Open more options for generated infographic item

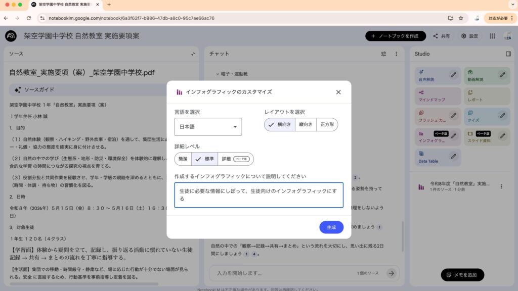(x=501, y=186)
